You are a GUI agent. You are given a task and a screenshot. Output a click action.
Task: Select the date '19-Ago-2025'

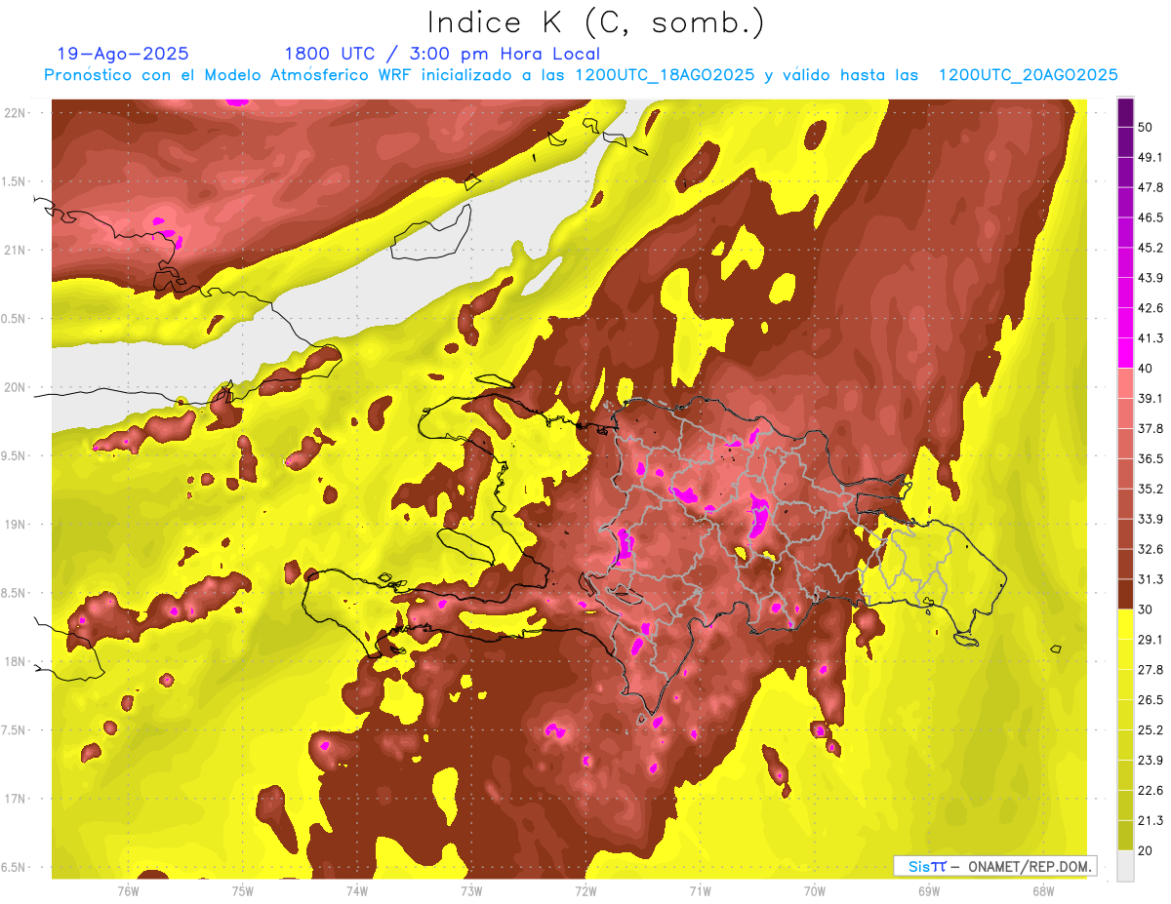click(123, 54)
